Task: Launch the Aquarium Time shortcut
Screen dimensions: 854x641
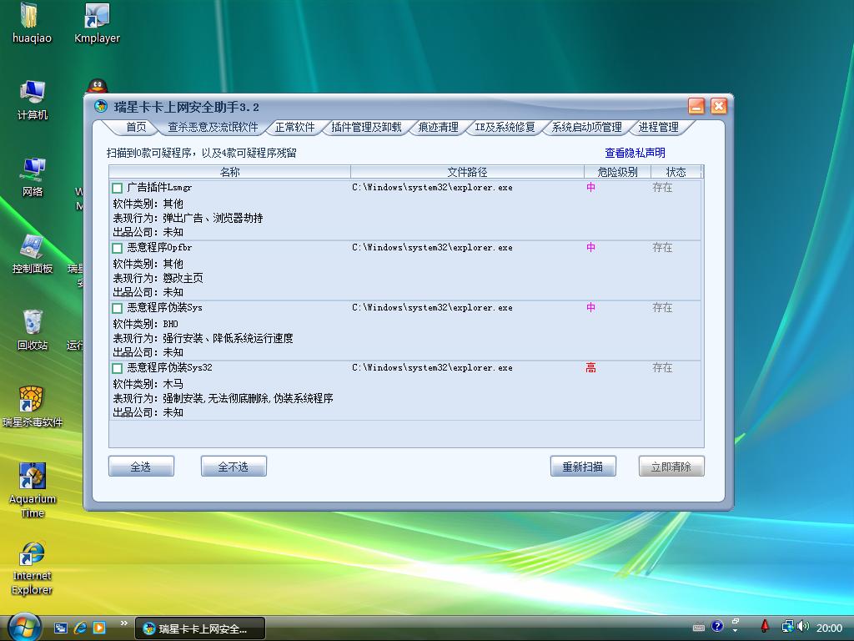Action: pyautogui.click(x=33, y=491)
